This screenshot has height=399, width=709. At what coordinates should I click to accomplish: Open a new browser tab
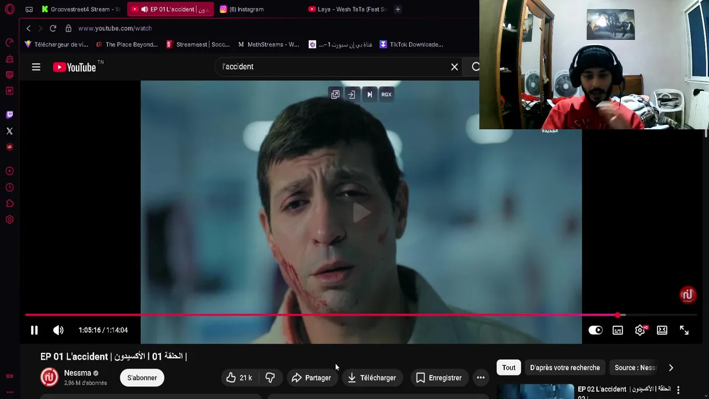tap(398, 9)
